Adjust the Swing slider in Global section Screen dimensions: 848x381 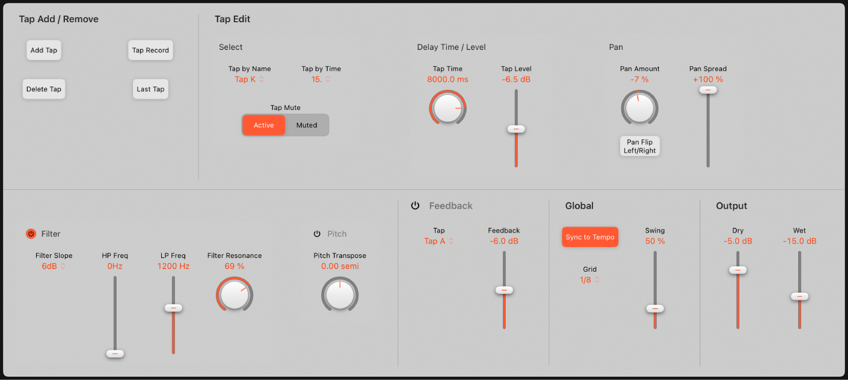[x=655, y=308]
